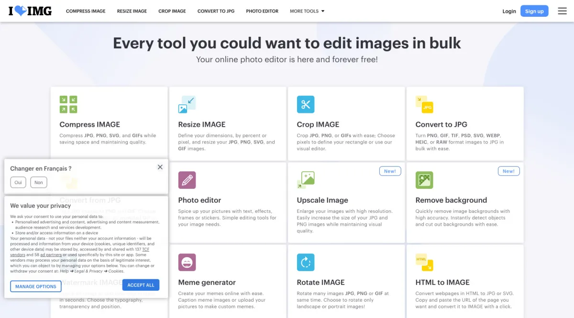This screenshot has height=318, width=574.
Task: Click MANAGE OPTIONS in privacy dialog
Action: click(36, 286)
